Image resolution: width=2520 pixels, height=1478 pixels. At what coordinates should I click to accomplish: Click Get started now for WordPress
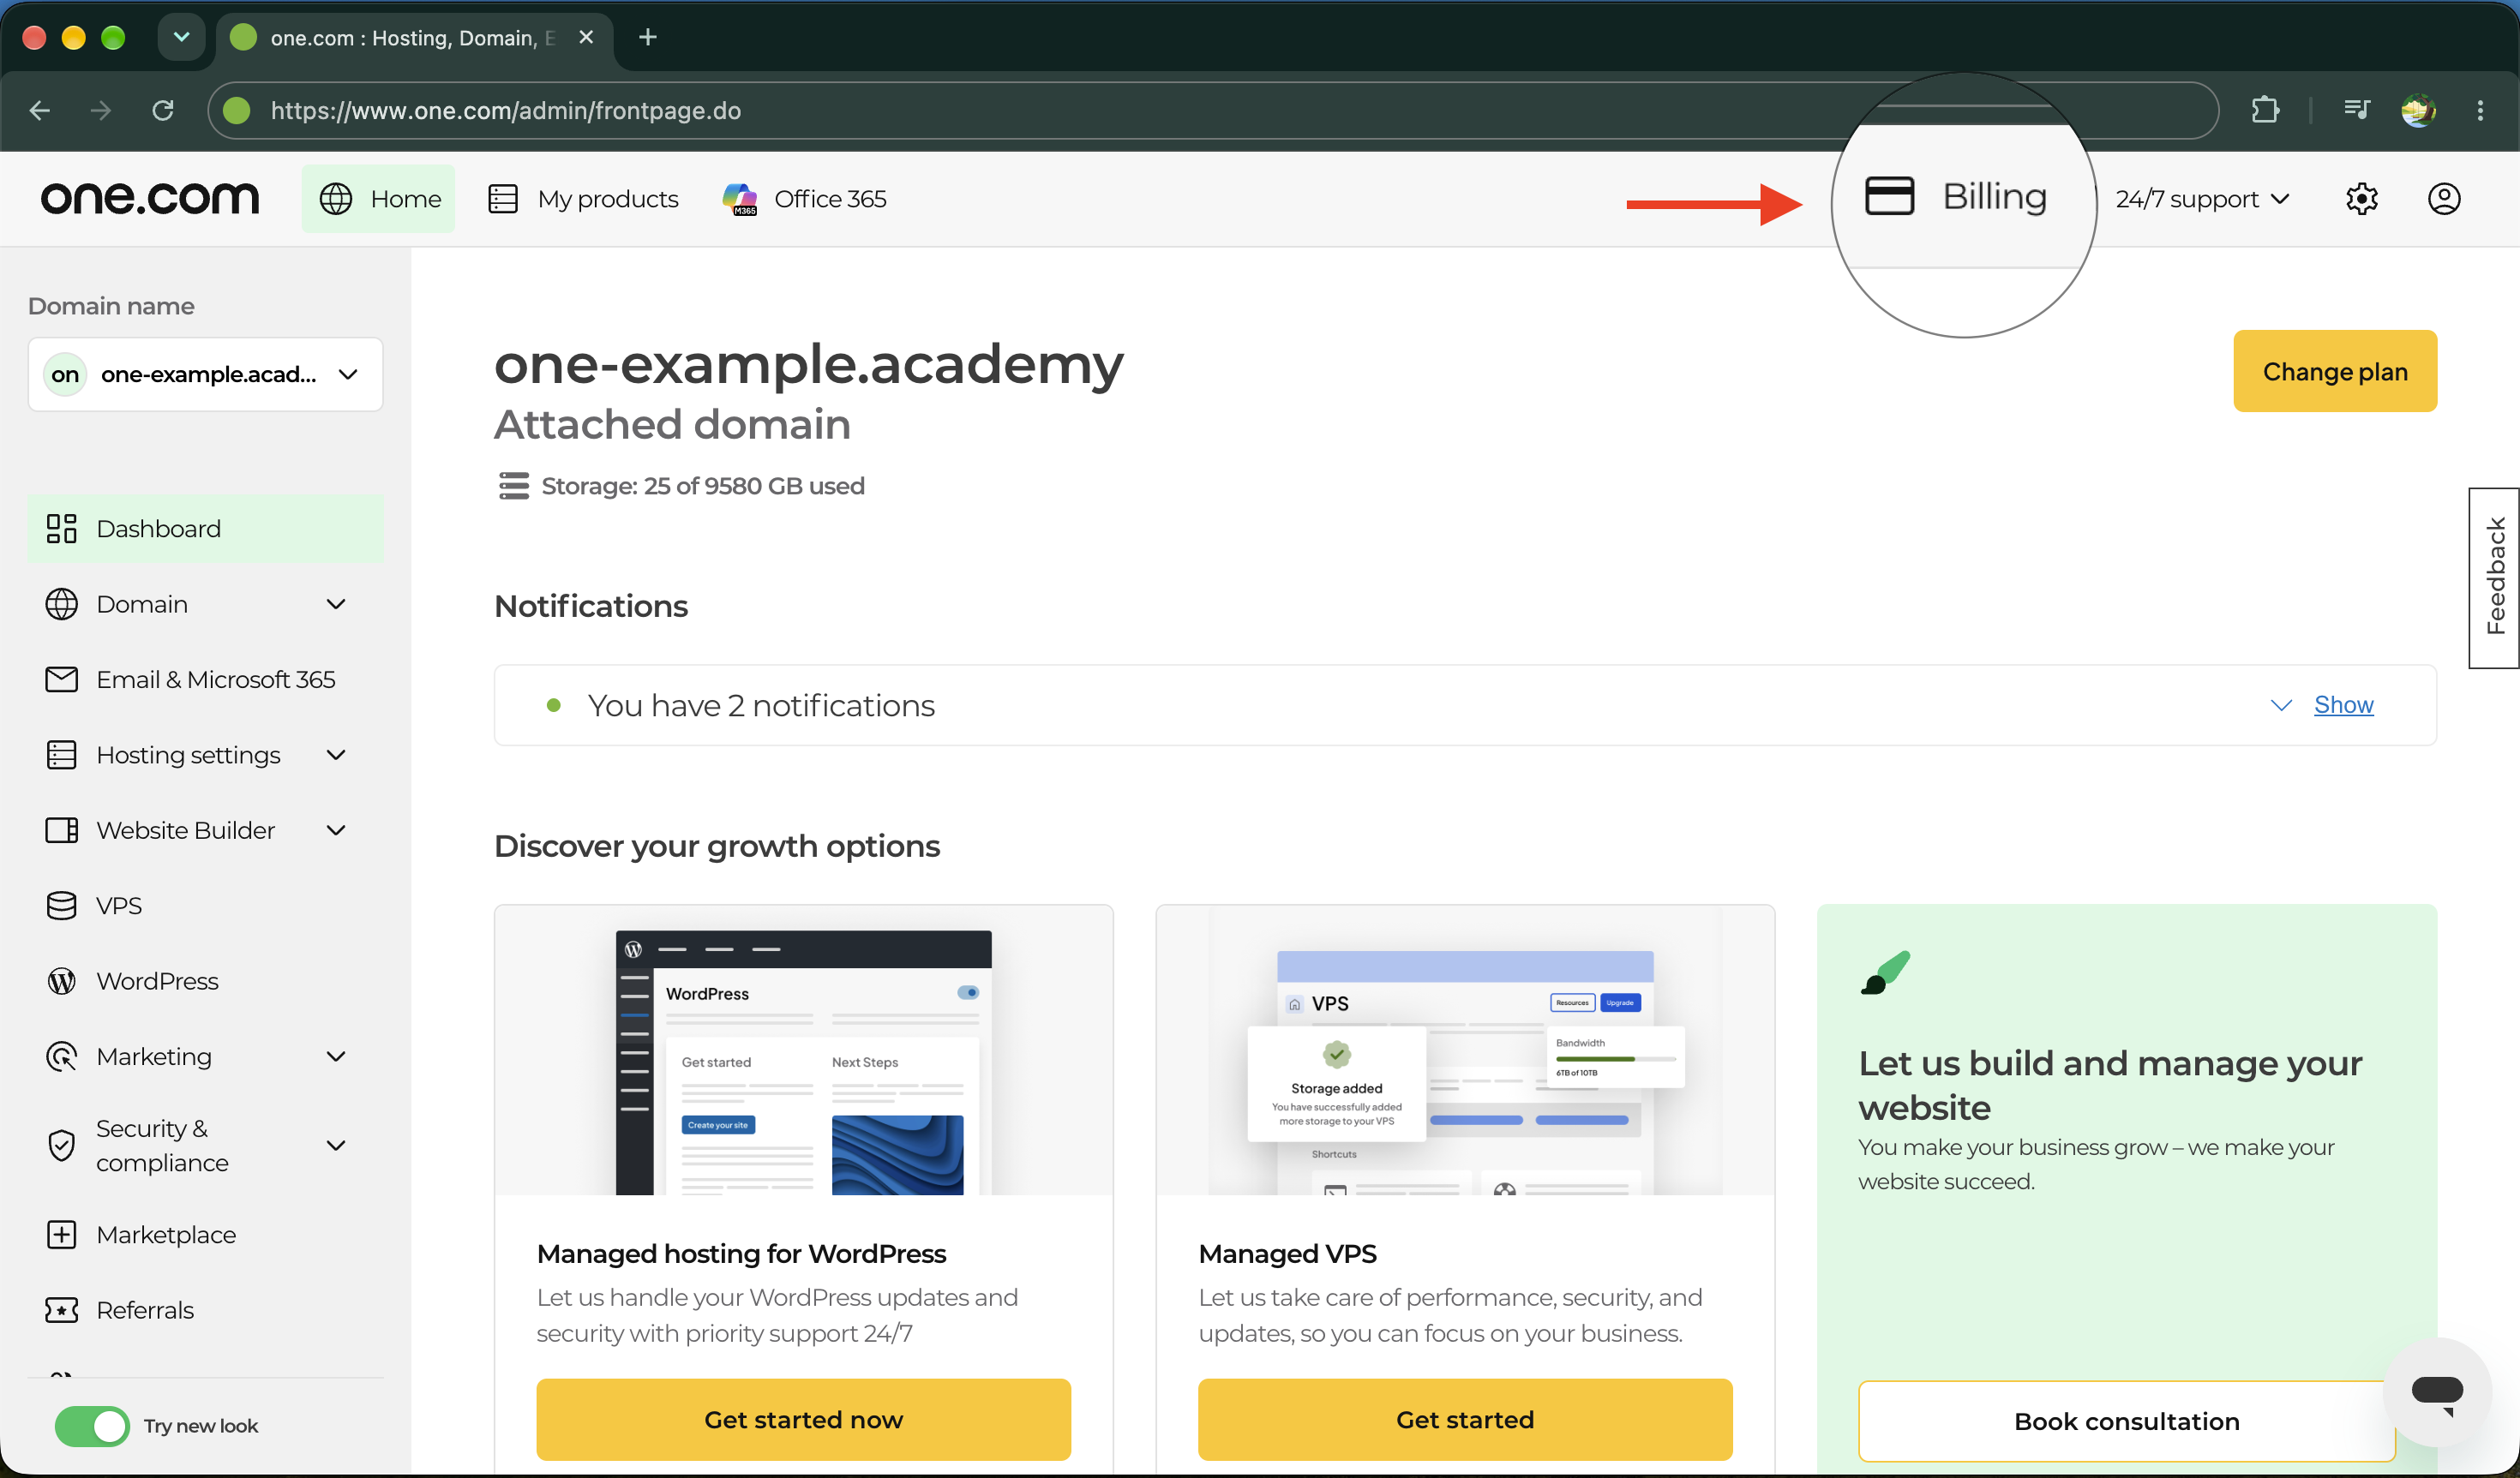pyautogui.click(x=803, y=1420)
